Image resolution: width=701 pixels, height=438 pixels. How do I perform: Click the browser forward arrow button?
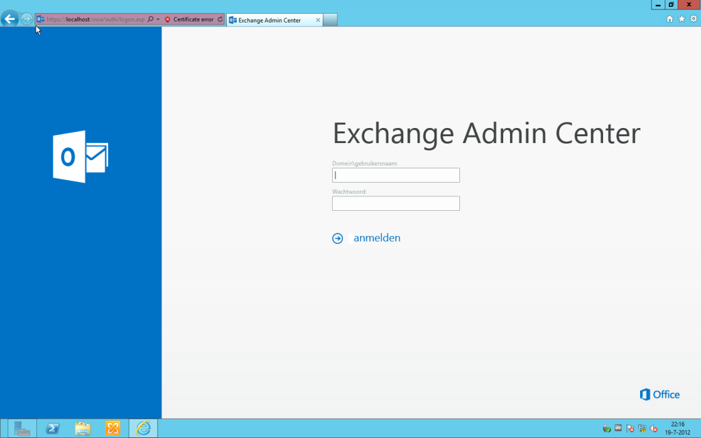point(27,18)
